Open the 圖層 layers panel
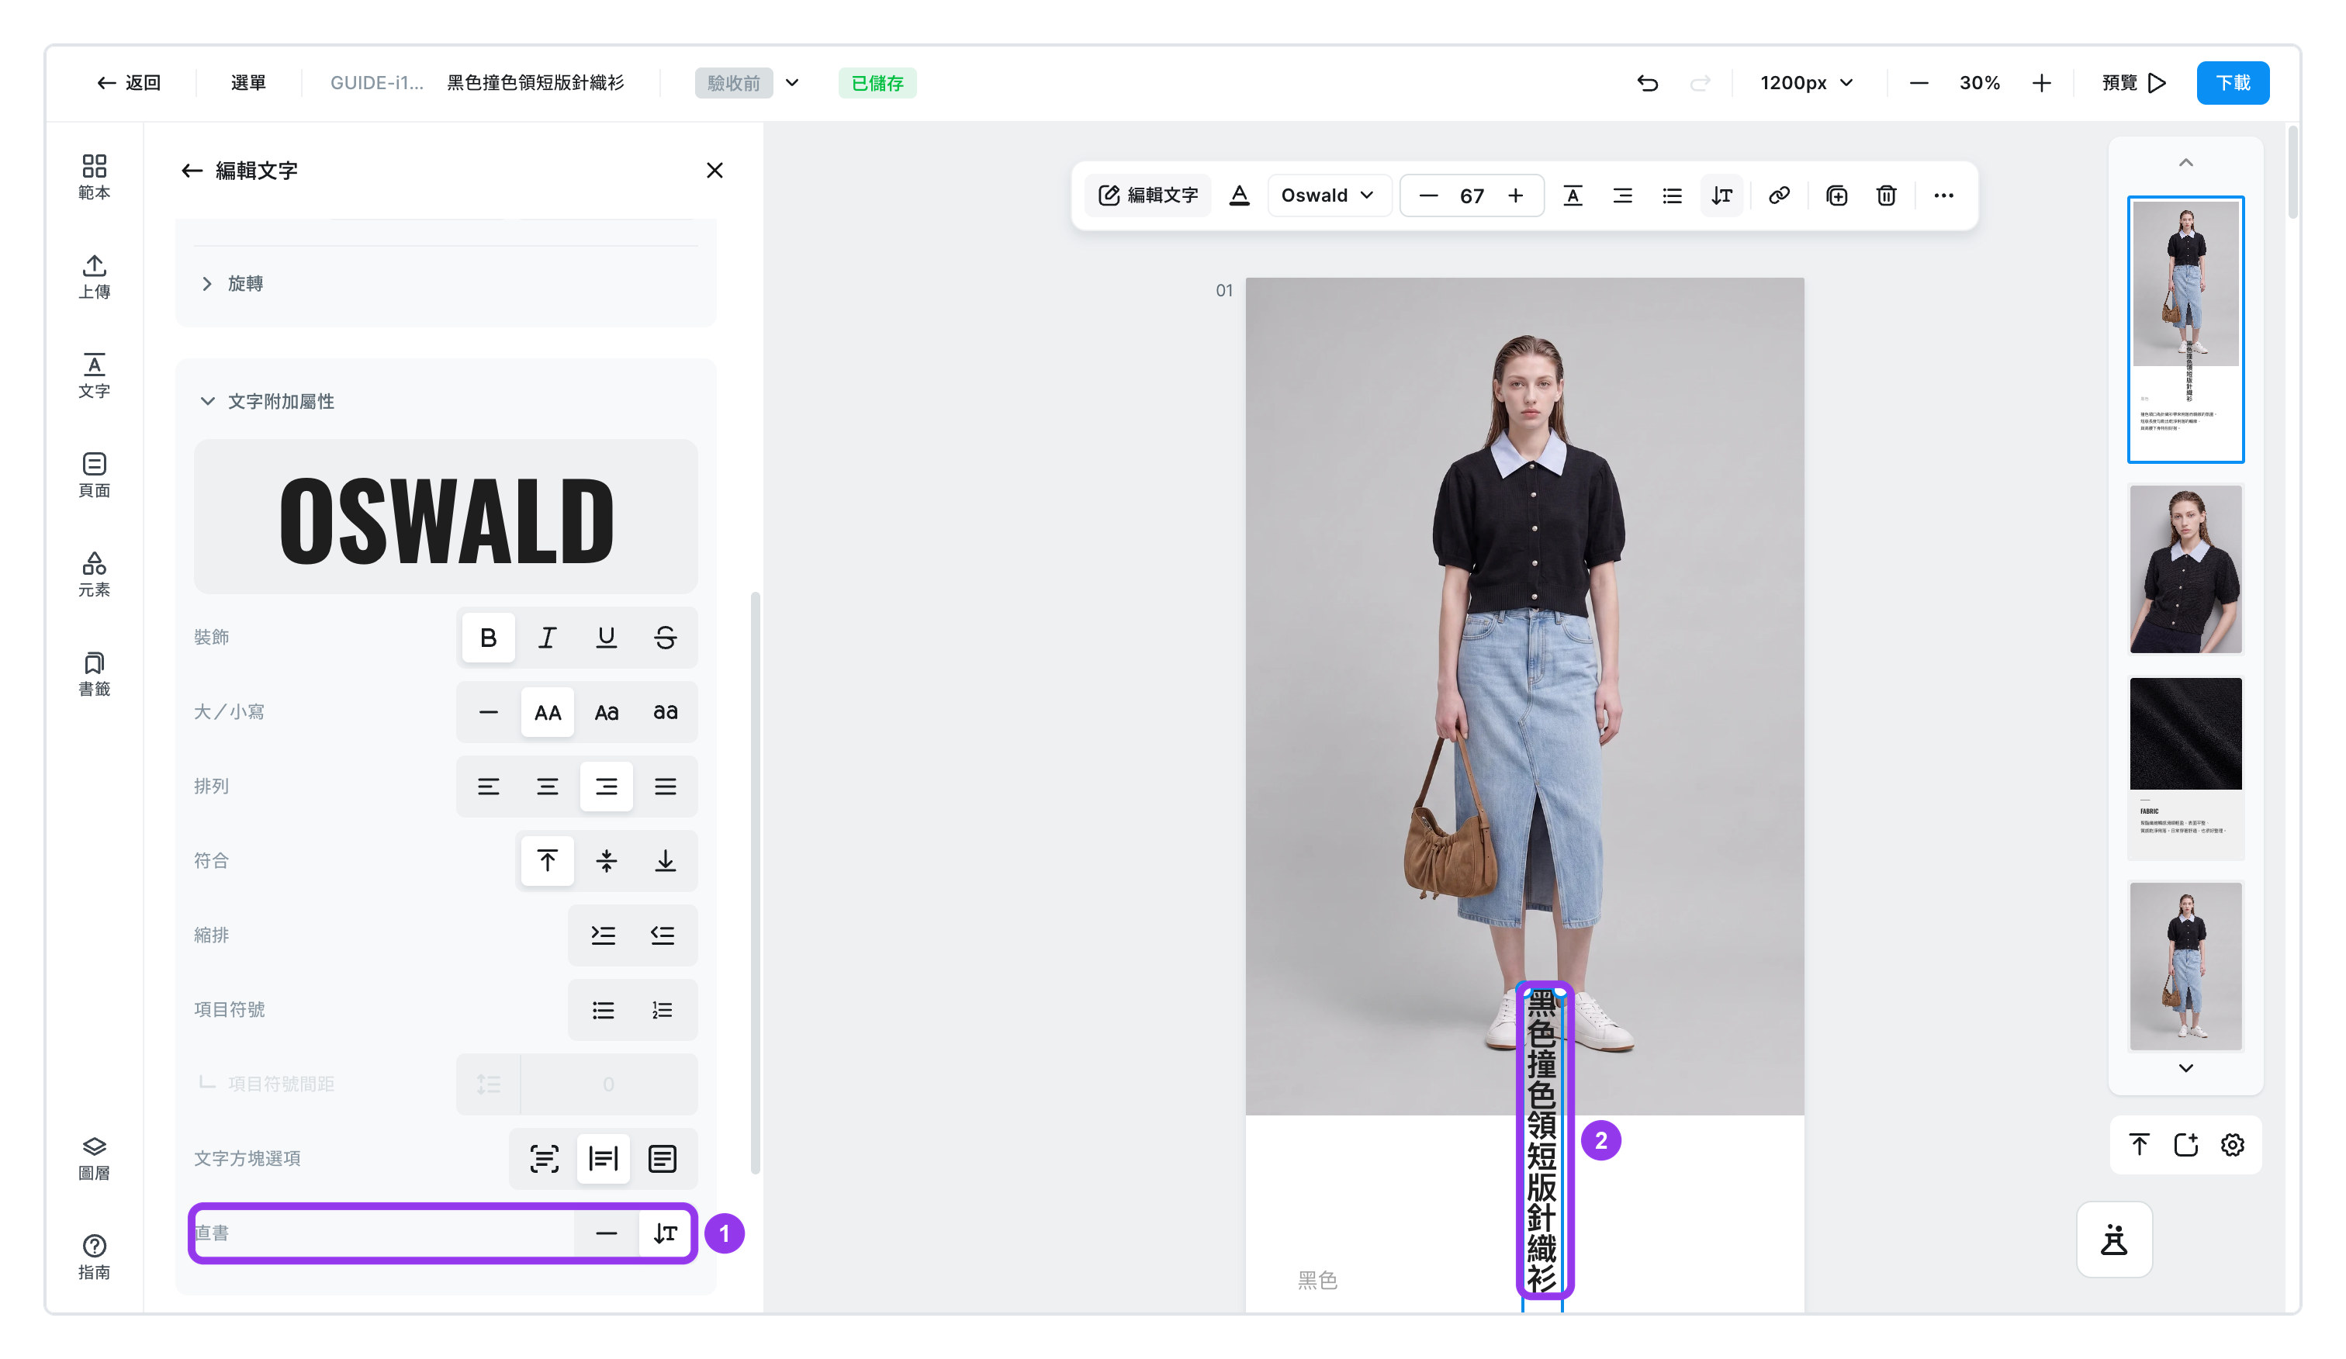This screenshot has height=1359, width=2346. coord(94,1158)
